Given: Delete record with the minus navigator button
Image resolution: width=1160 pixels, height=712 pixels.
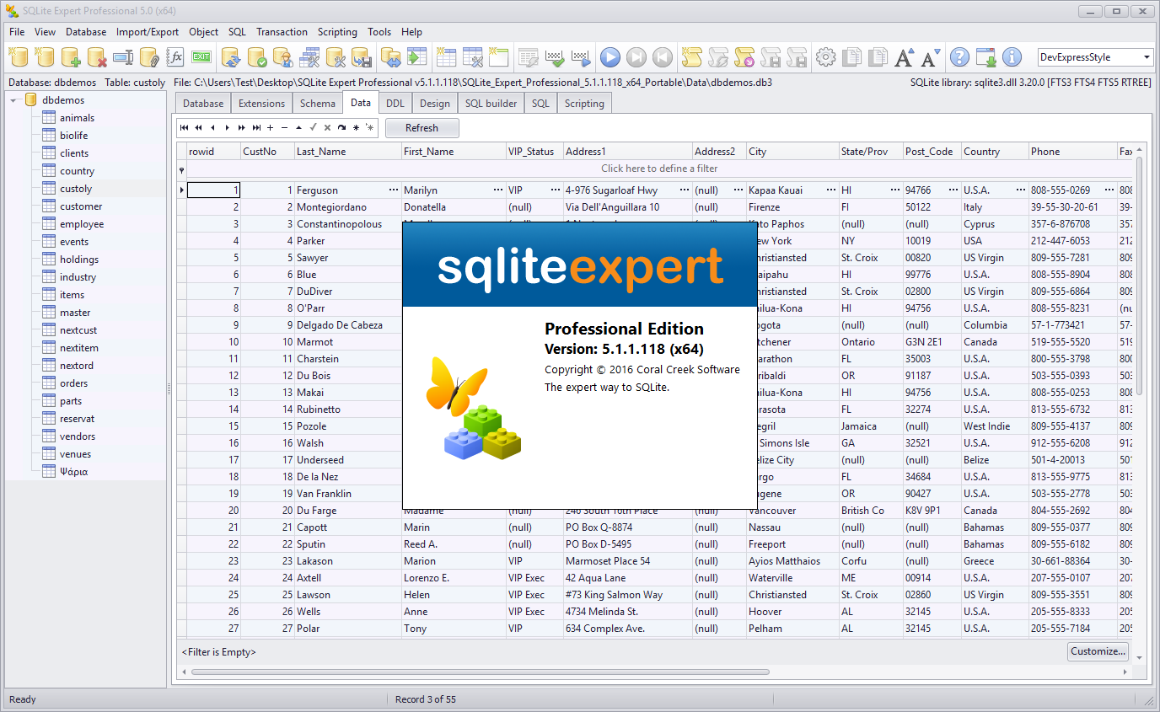Looking at the screenshot, I should click(284, 128).
